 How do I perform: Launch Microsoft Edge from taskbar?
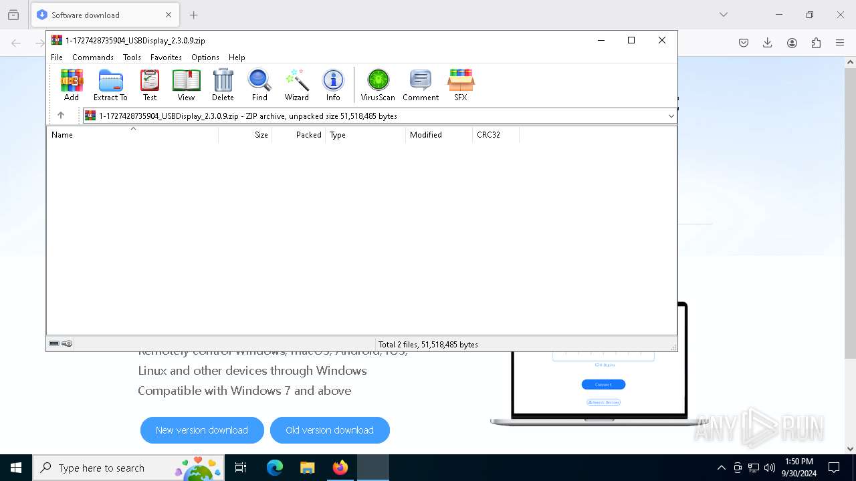(275, 468)
